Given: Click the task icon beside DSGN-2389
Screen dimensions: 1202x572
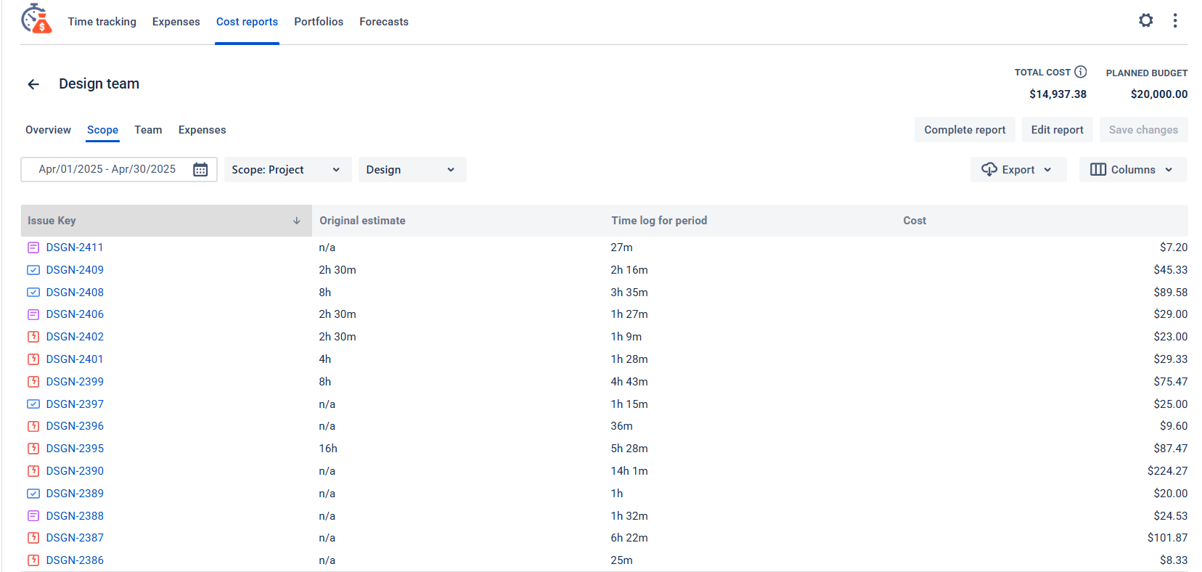Looking at the screenshot, I should pyautogui.click(x=33, y=494).
